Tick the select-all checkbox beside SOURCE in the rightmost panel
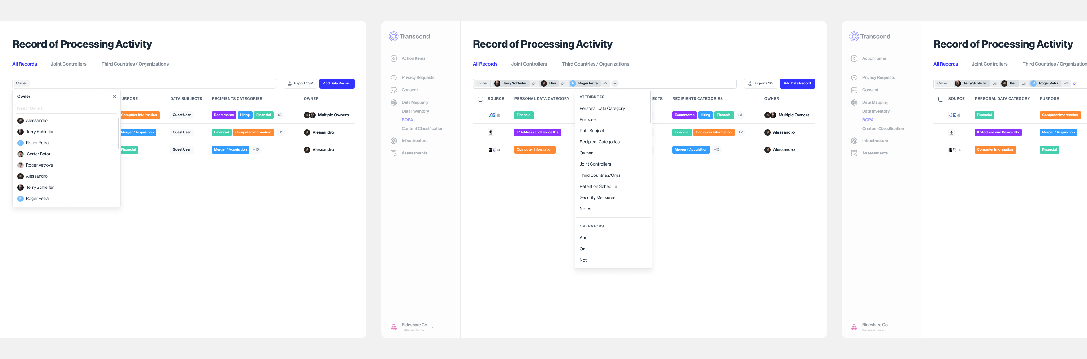1087x359 pixels. (941, 99)
